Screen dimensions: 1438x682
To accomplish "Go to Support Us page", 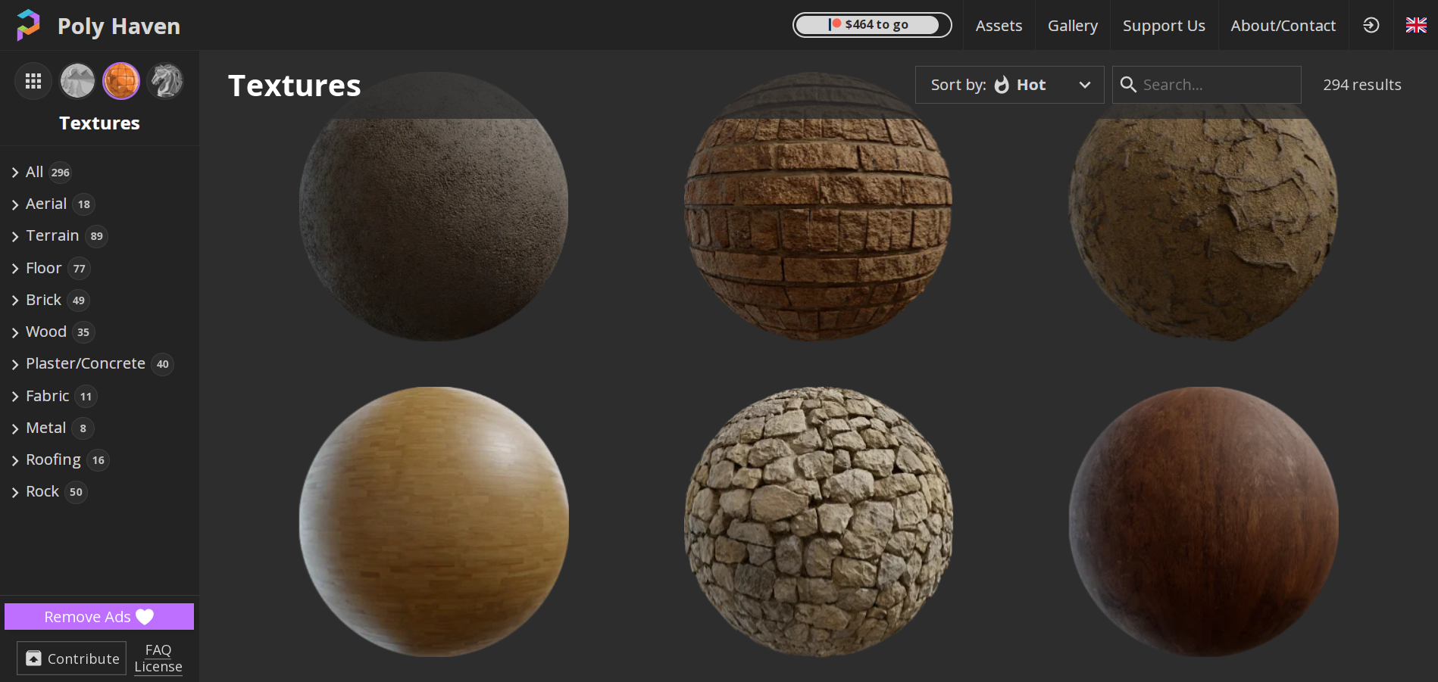I will point(1164,26).
